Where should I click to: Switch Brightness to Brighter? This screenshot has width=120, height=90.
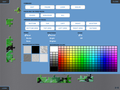[x=53, y=41]
